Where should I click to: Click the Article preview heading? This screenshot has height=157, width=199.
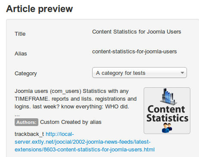(40, 9)
